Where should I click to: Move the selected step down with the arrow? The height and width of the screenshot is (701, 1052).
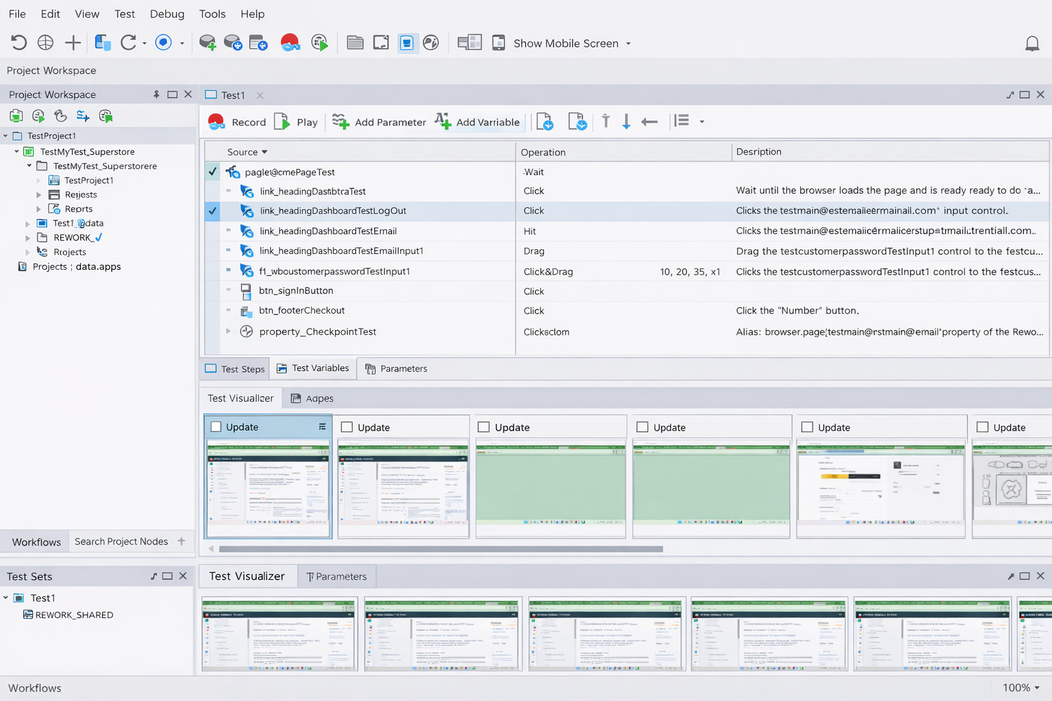pyautogui.click(x=626, y=122)
